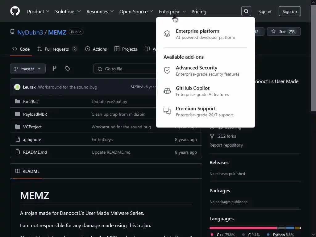Click the .gitignore file icon
This screenshot has width=316, height=237.
click(x=18, y=139)
